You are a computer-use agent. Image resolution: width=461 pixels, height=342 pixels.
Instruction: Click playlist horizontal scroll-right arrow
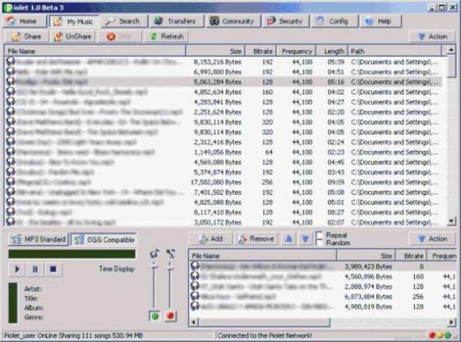tap(452, 322)
